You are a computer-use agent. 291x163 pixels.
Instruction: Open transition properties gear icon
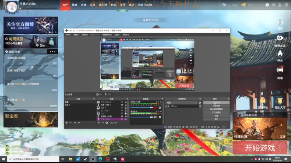200,103
